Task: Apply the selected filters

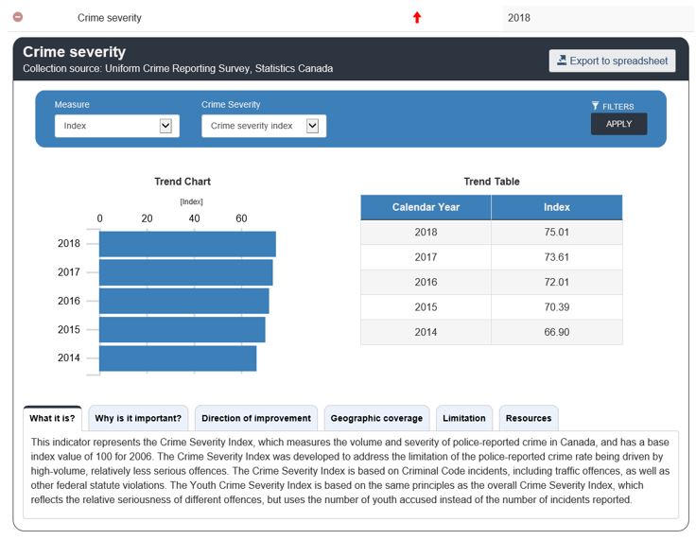Action: [x=618, y=124]
